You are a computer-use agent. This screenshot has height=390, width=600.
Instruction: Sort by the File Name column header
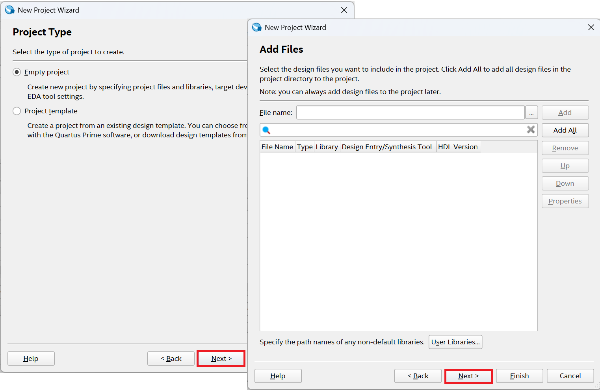click(x=277, y=147)
